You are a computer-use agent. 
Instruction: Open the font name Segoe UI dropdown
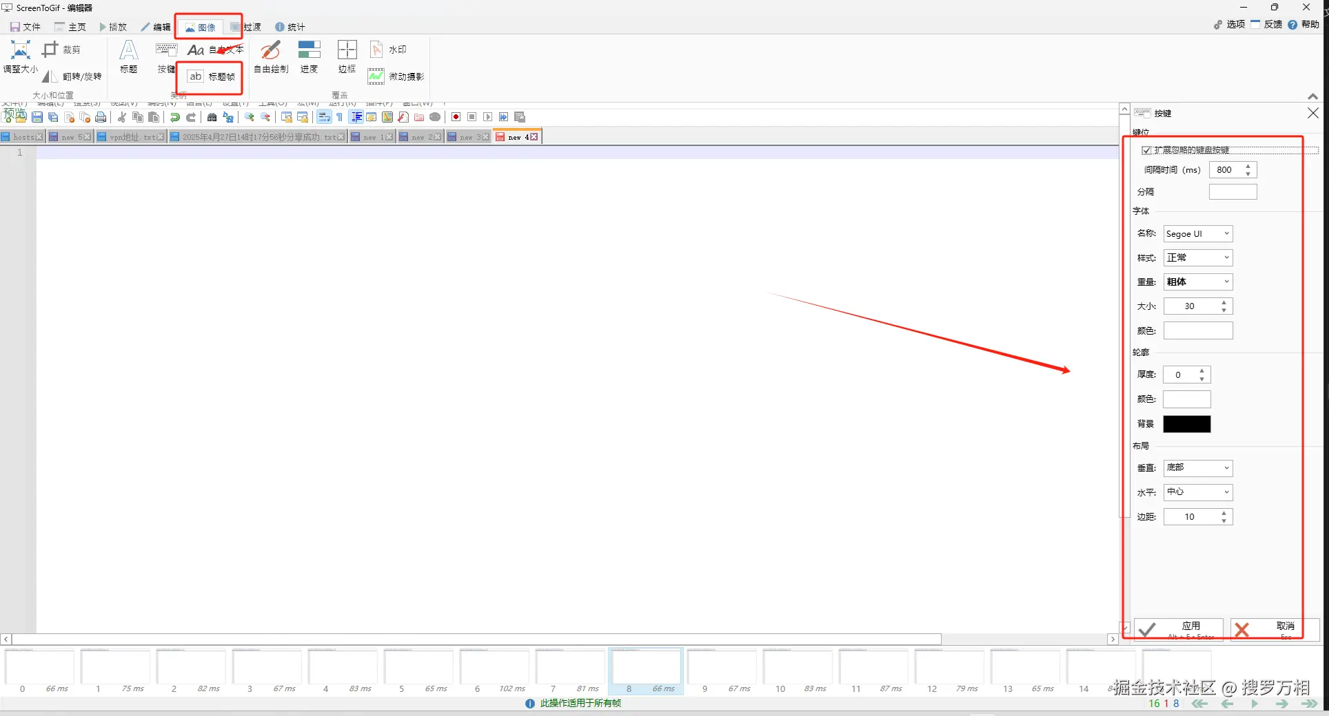coord(1198,234)
